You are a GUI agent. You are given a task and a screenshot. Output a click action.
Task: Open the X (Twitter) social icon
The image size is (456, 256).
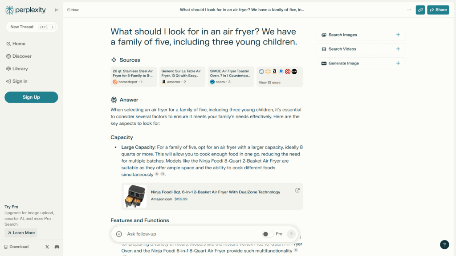(x=47, y=247)
